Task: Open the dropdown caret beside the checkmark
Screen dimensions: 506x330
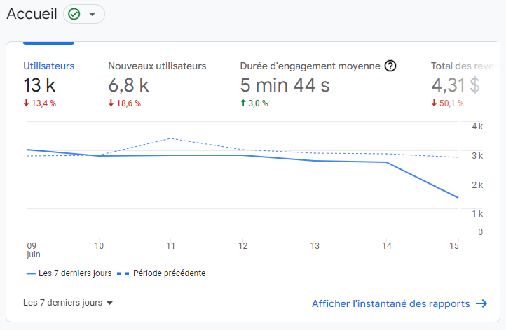Action: 92,14
